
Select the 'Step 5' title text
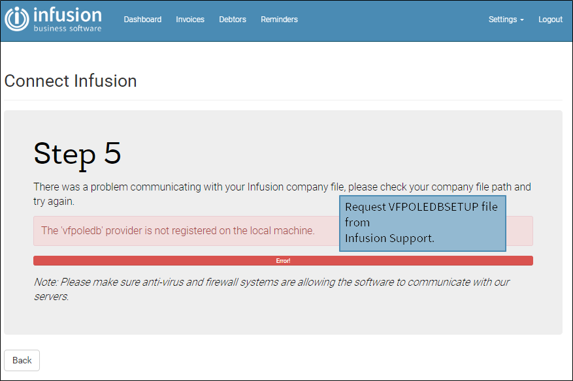[77, 155]
